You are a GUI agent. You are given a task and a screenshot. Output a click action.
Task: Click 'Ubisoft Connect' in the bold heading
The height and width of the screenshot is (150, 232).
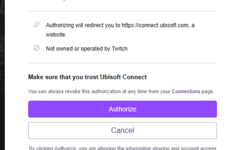coord(123,77)
